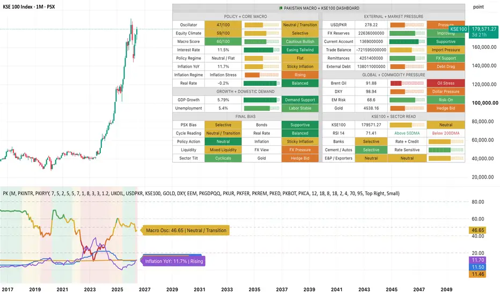Click the GDP Growth gauge bar

(261, 100)
